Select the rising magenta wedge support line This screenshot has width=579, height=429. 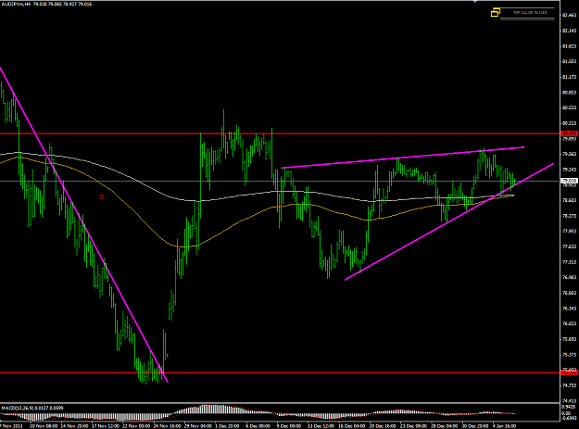[449, 221]
